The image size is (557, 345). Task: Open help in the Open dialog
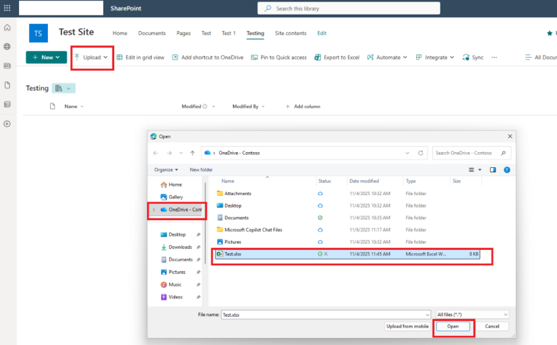click(x=507, y=170)
